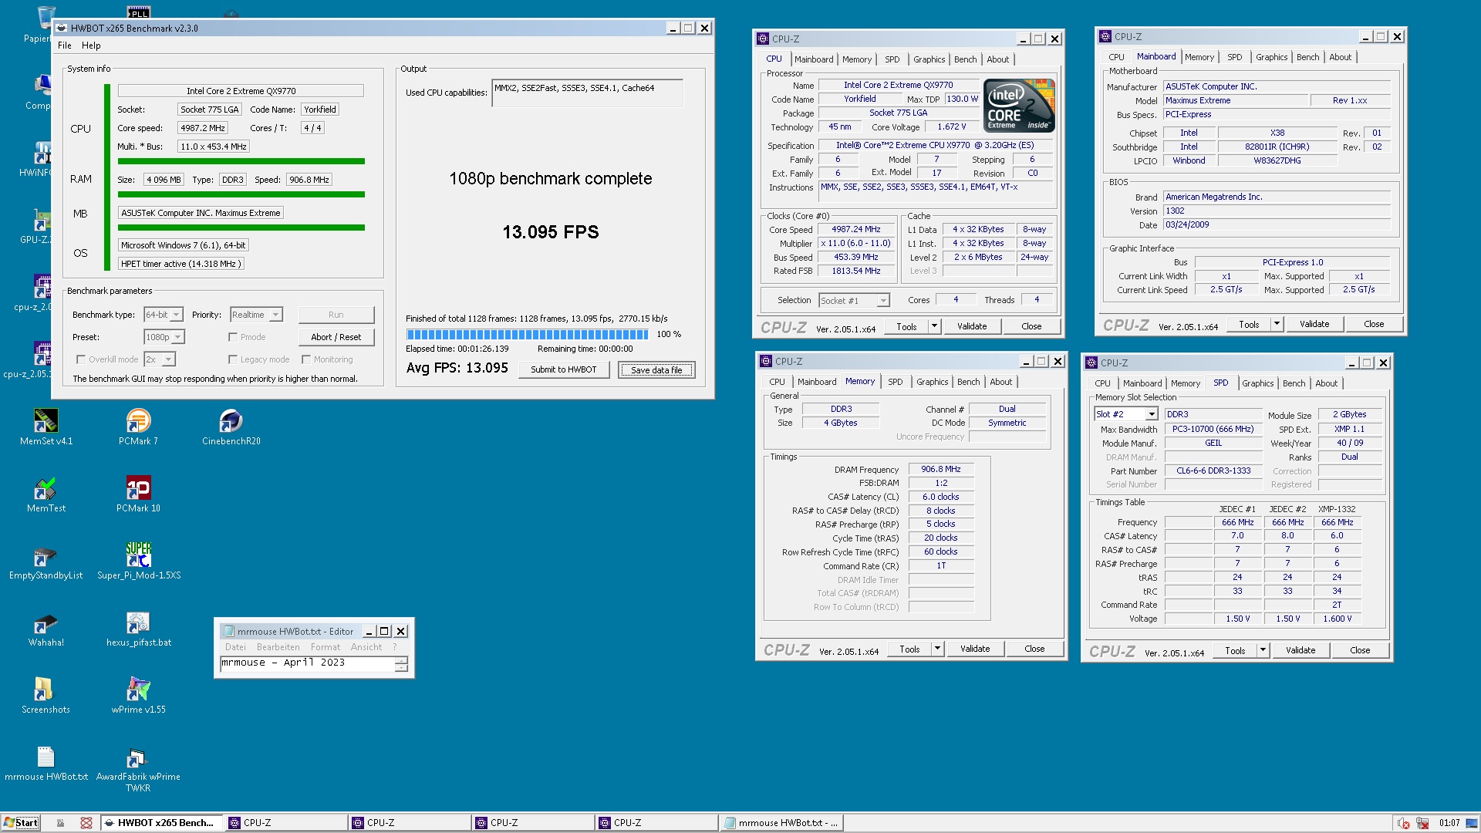Click the green bar under the RAM section

click(x=241, y=194)
